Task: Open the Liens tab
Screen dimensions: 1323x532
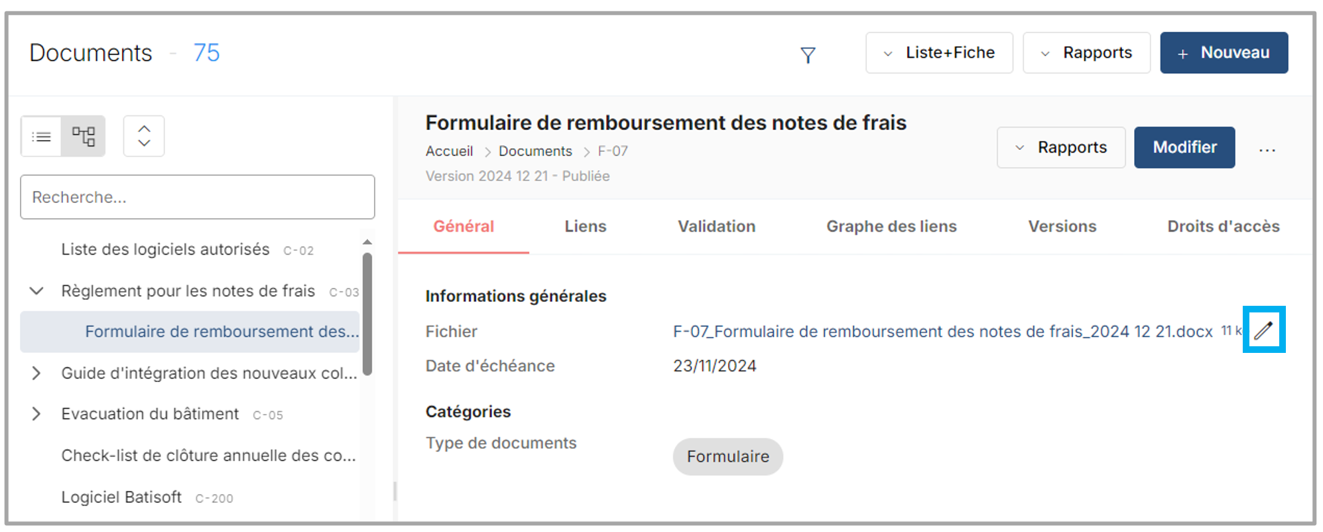Action: 585,227
